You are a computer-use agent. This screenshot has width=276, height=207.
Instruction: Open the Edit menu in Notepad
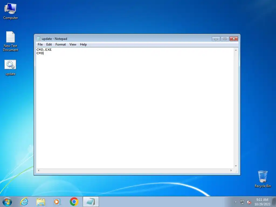point(49,44)
